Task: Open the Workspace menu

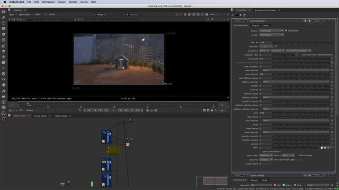Action: pos(48,2)
